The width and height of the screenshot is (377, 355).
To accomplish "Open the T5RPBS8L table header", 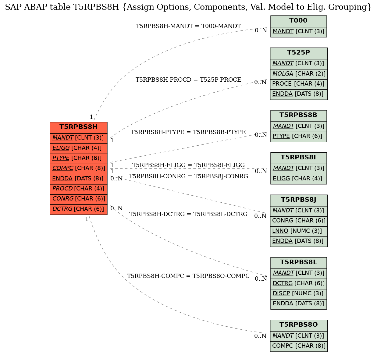I will [x=299, y=262].
